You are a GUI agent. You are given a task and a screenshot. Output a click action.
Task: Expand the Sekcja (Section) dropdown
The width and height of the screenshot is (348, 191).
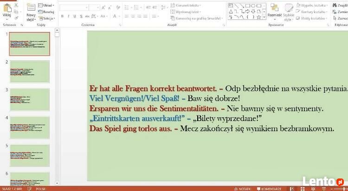click(x=47, y=18)
